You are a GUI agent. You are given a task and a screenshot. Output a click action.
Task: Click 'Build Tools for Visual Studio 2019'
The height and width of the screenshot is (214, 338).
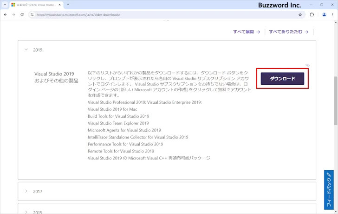click(118, 116)
